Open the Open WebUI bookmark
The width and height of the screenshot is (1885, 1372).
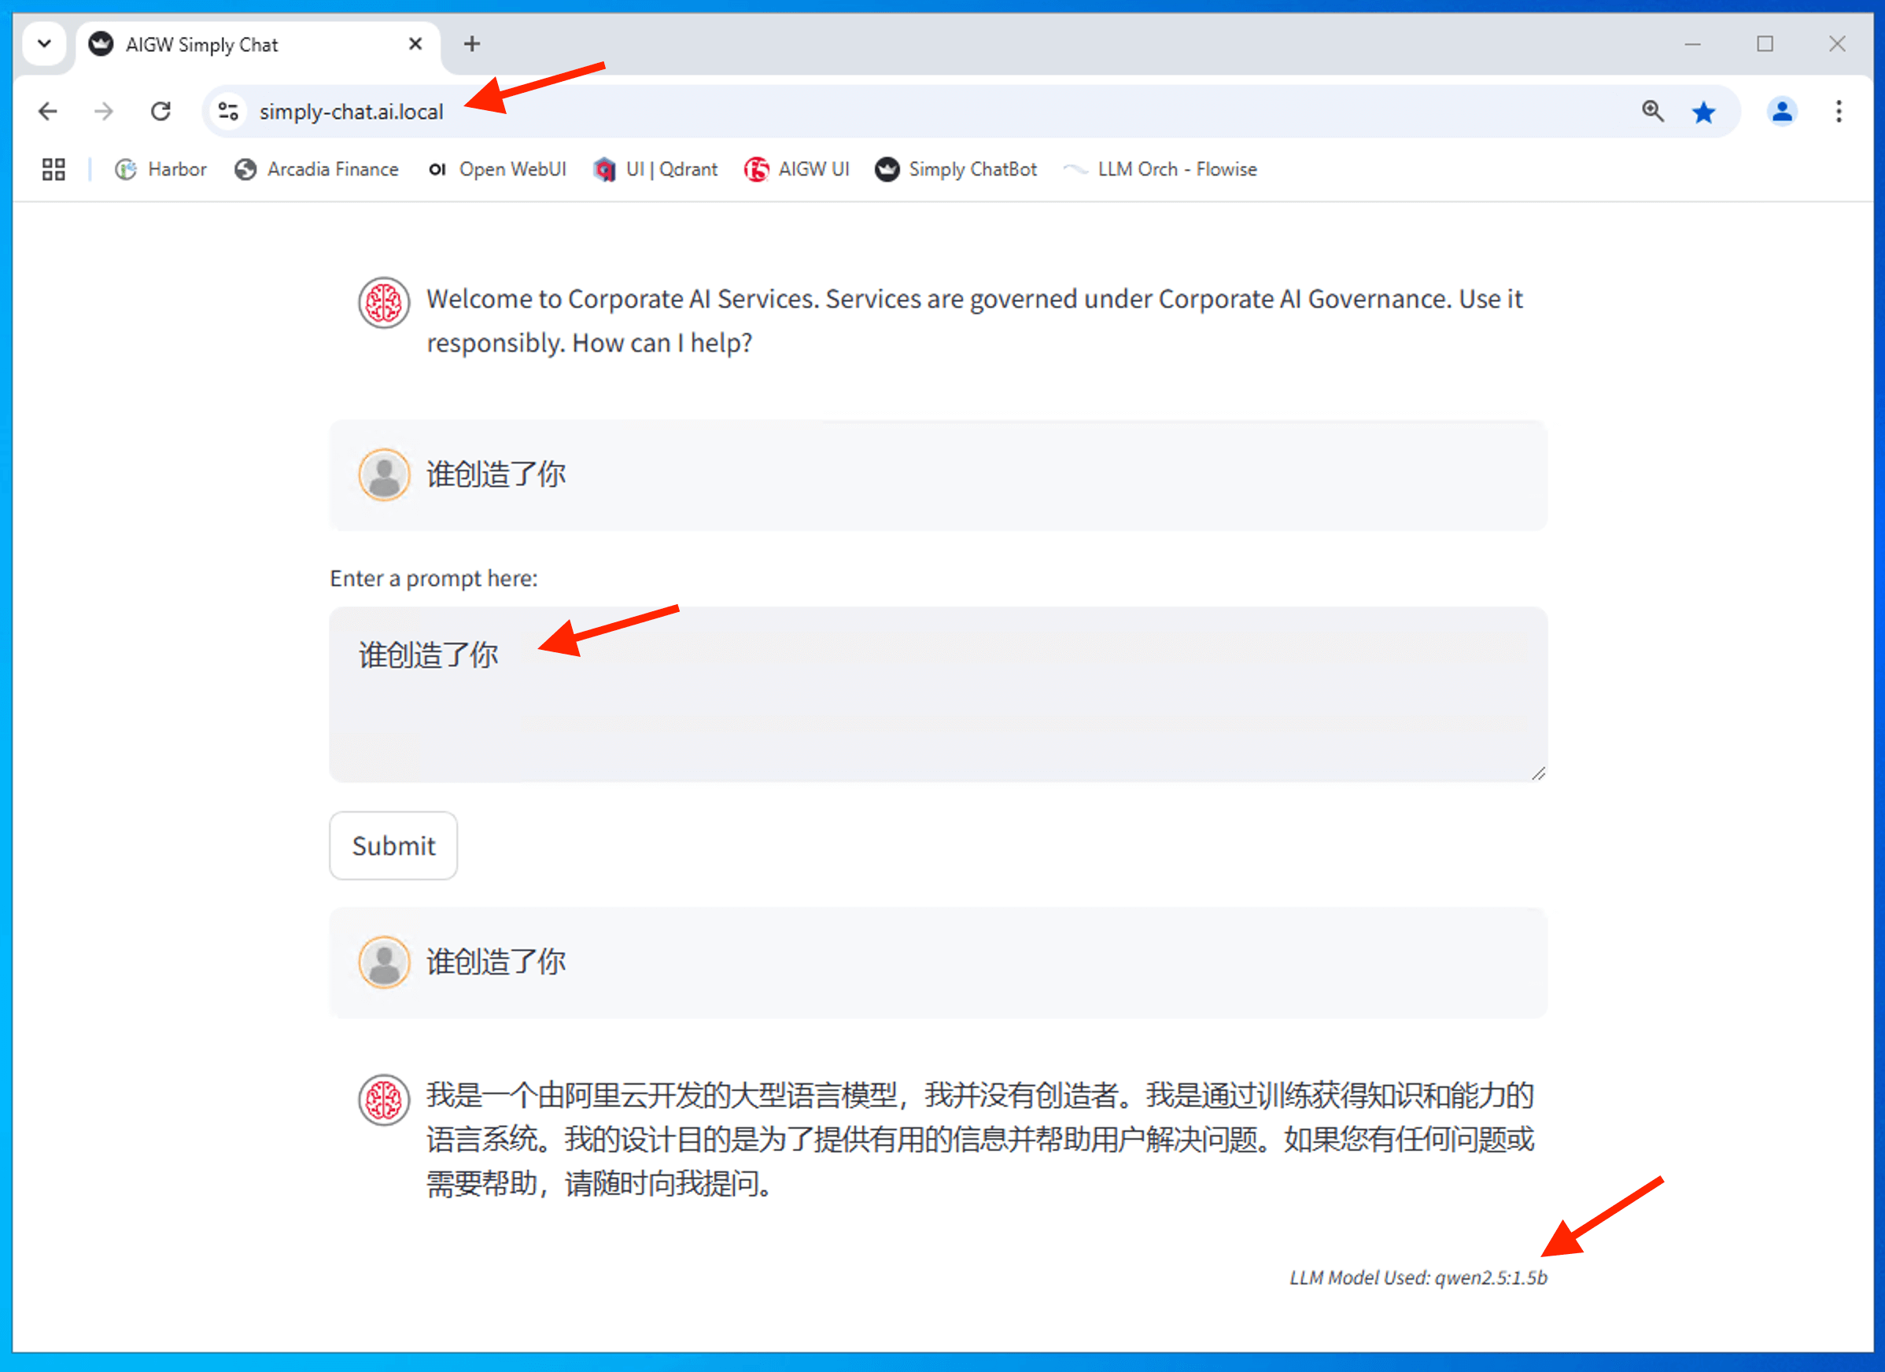497,169
